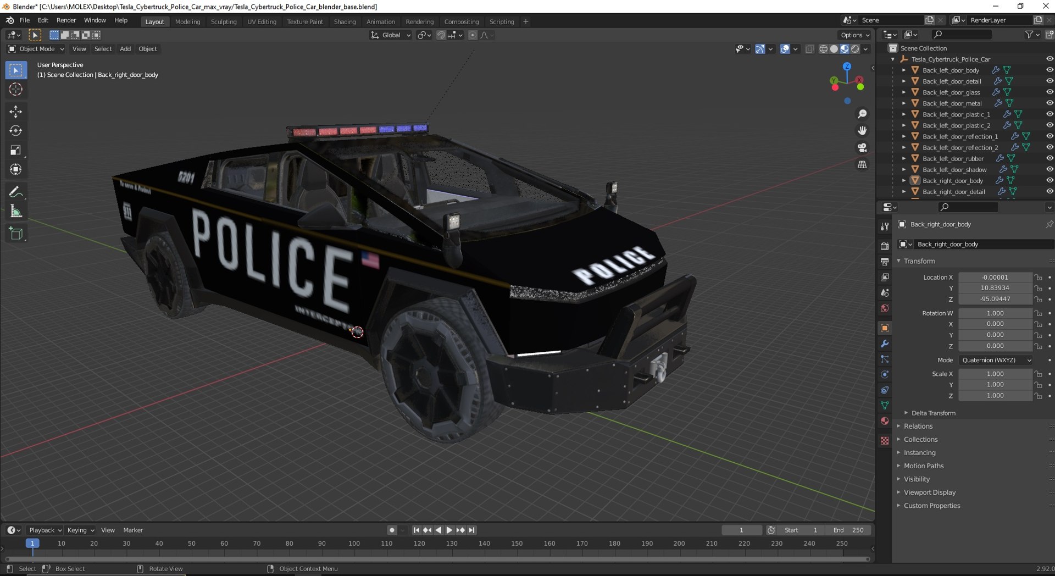Click the Location Y value field
This screenshot has width=1055, height=576.
(x=996, y=288)
